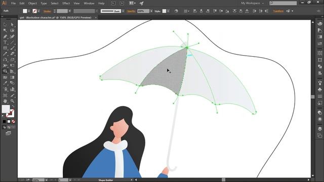Set paint to None in toolbox

14,121
